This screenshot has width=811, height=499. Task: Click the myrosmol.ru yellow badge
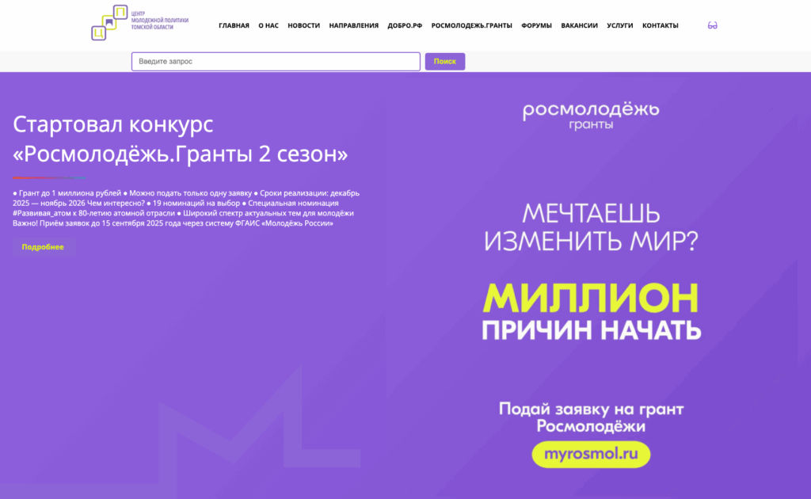tap(591, 454)
